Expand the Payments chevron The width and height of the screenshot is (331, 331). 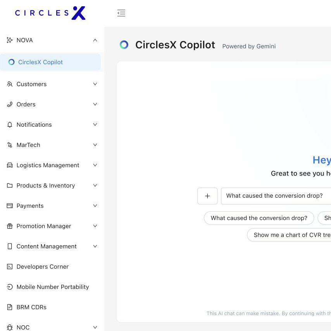pos(95,205)
